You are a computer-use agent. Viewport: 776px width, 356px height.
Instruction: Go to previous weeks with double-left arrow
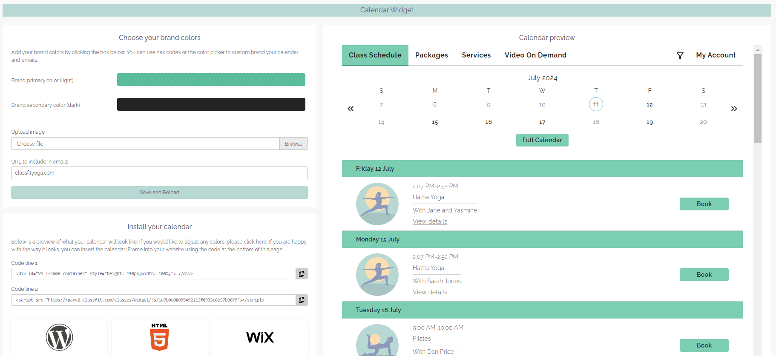coord(351,109)
